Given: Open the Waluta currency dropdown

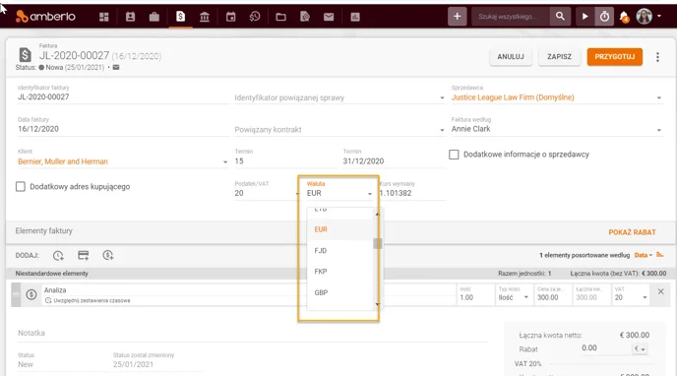Looking at the screenshot, I should pos(339,193).
